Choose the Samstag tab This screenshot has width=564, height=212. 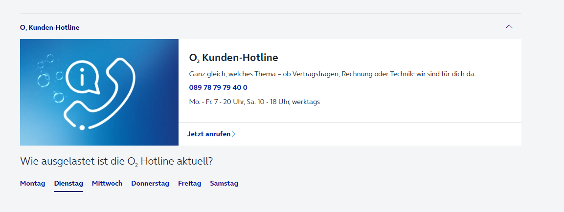click(224, 183)
